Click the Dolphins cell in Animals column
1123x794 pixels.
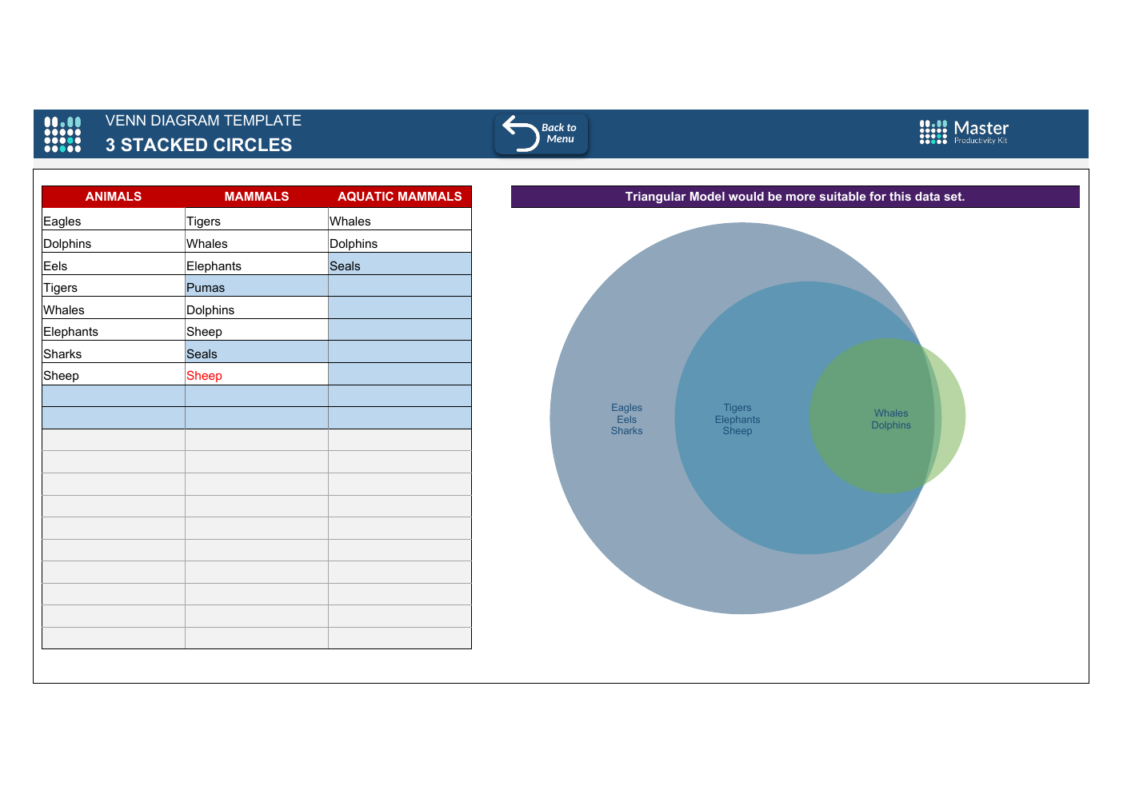coord(114,243)
